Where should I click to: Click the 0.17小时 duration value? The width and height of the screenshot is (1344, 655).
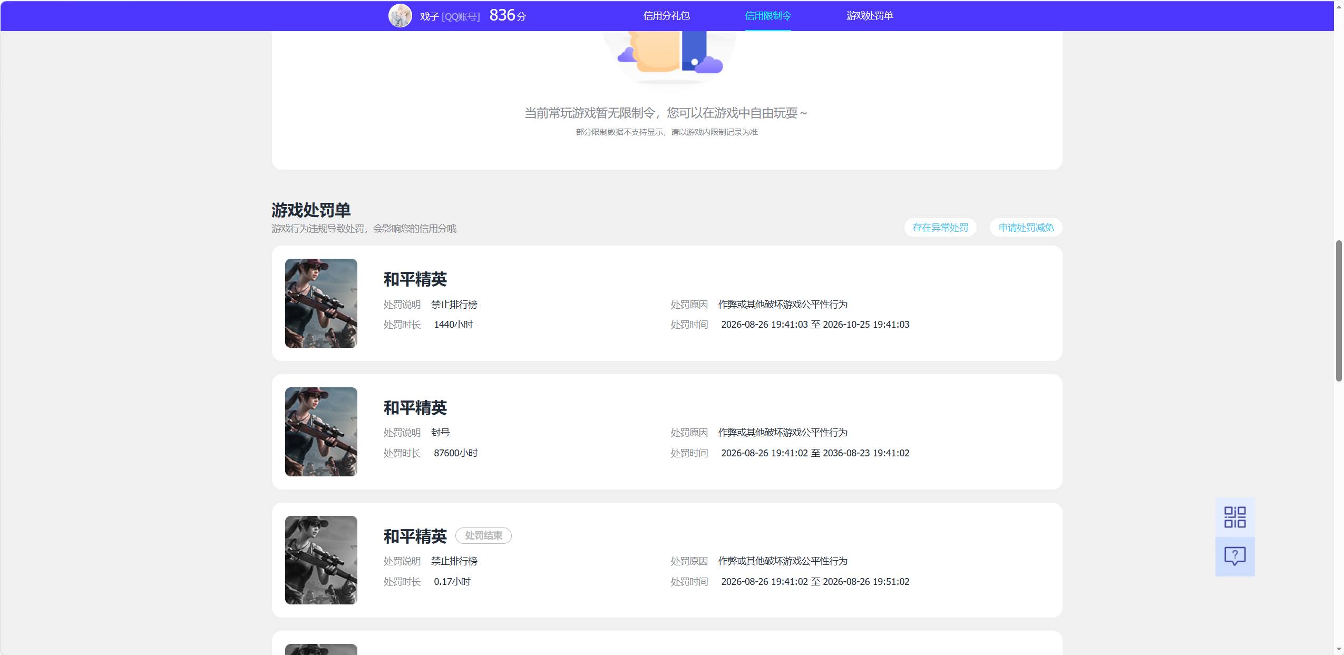point(452,582)
